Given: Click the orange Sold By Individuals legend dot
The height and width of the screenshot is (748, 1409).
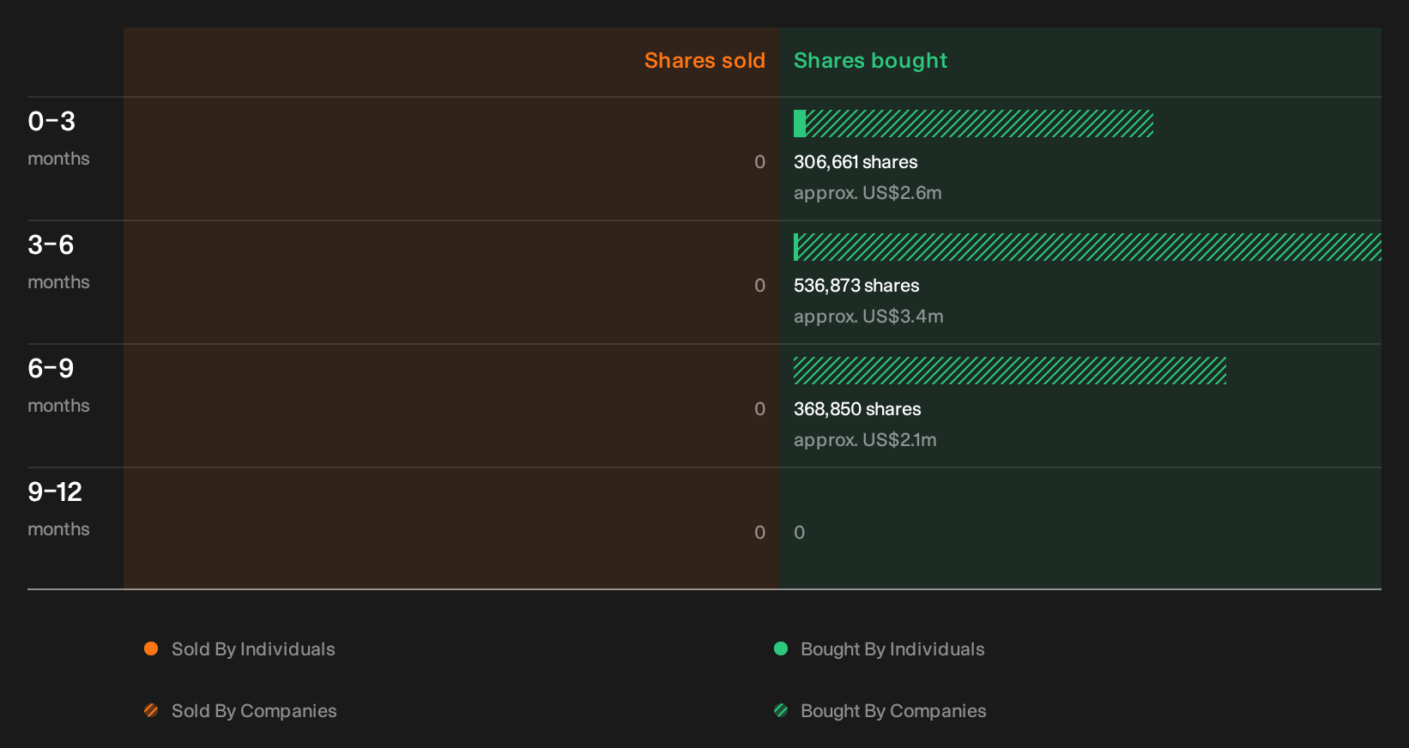Looking at the screenshot, I should pyautogui.click(x=151, y=648).
